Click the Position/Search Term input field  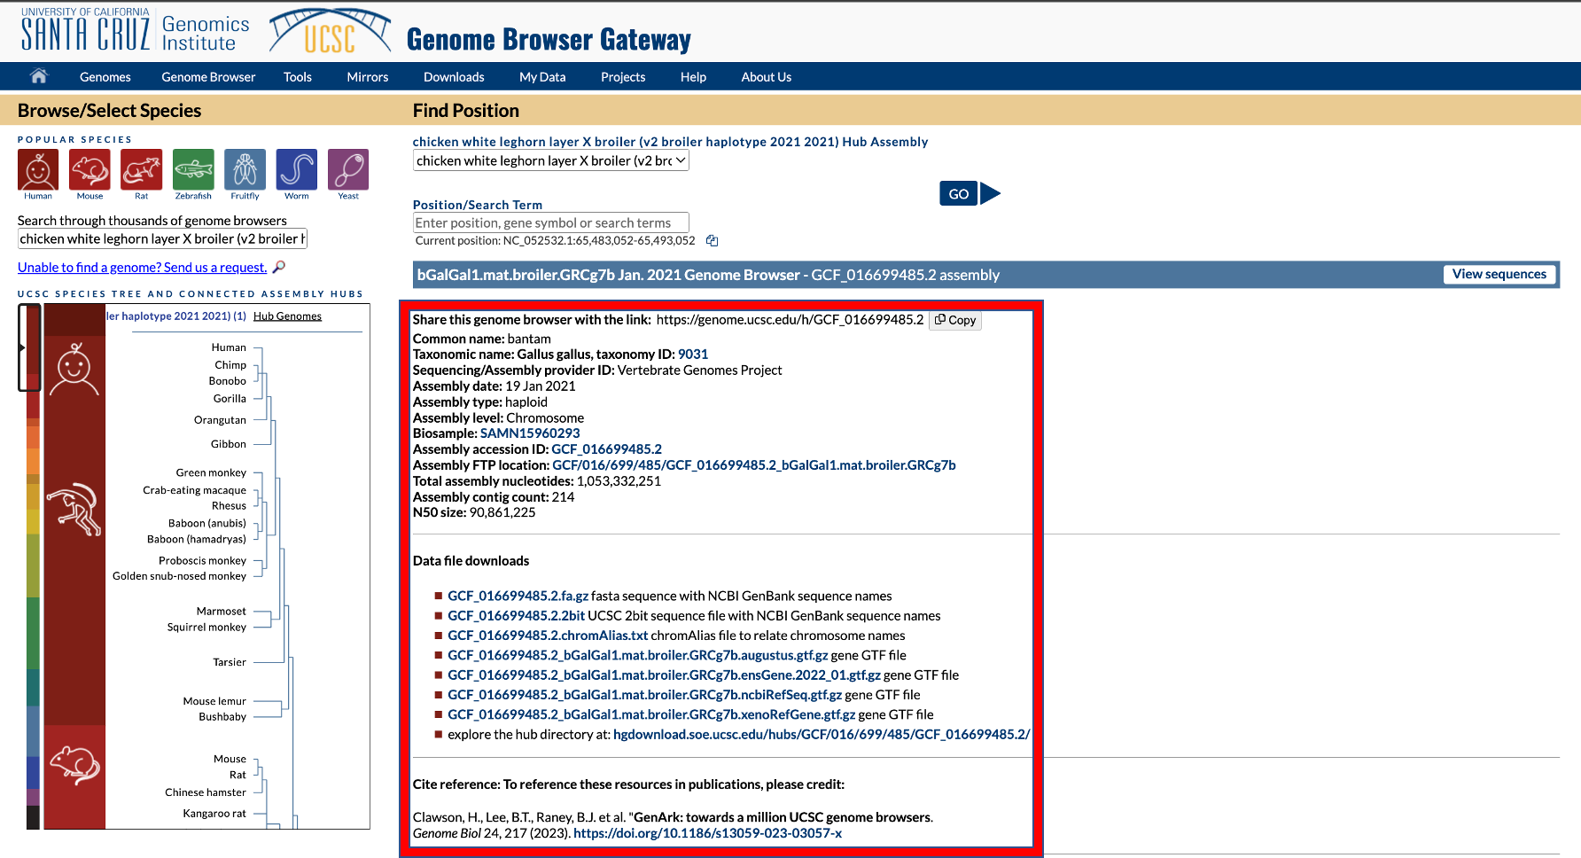550,223
